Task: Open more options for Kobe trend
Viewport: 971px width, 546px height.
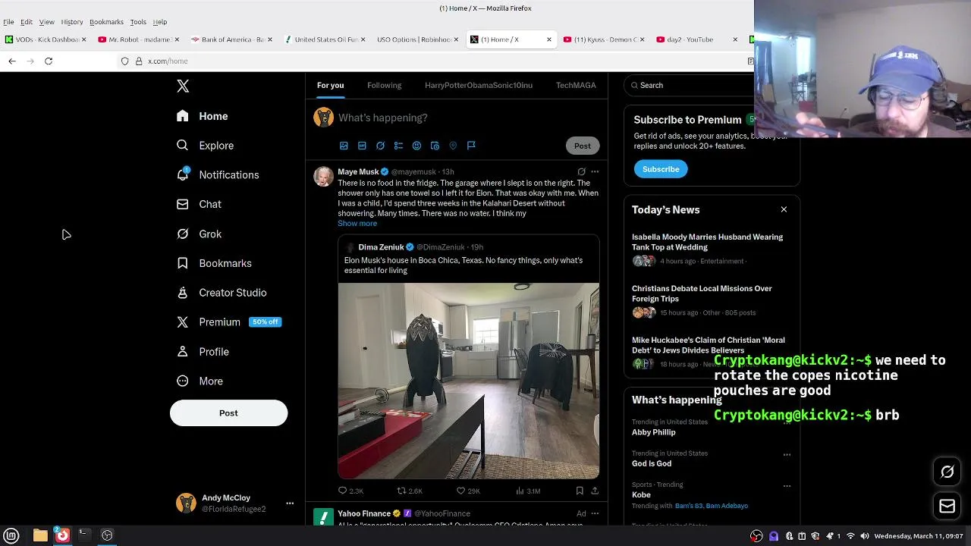Action: 787,486
